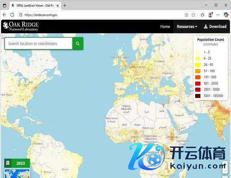Click the Download button in navbar
The image size is (231, 178).
point(215,26)
